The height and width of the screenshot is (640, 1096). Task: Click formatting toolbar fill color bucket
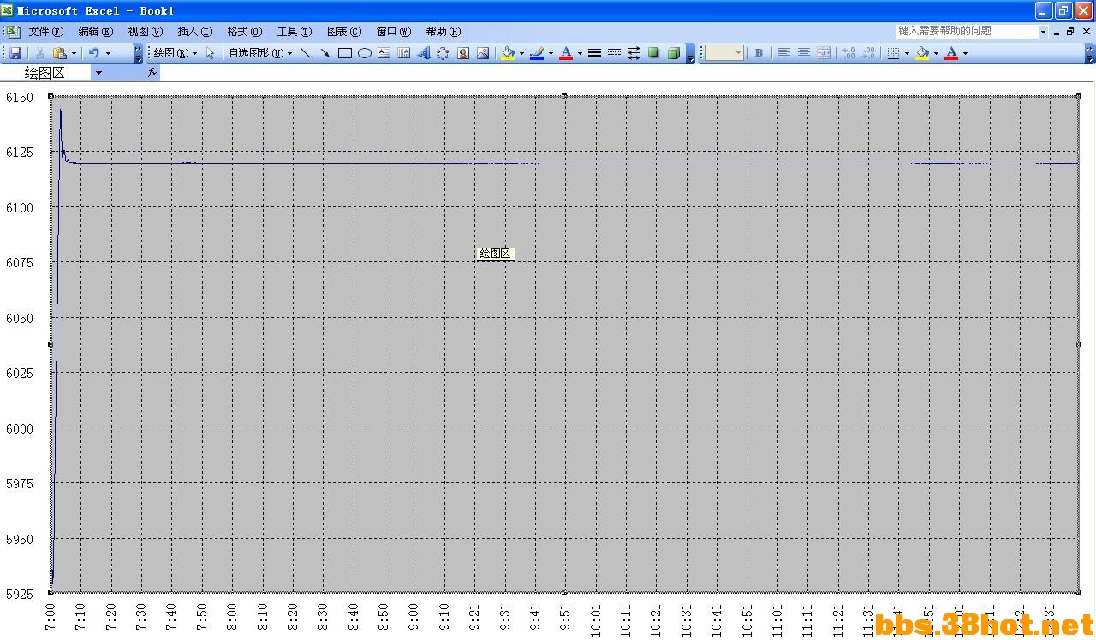coord(922,53)
